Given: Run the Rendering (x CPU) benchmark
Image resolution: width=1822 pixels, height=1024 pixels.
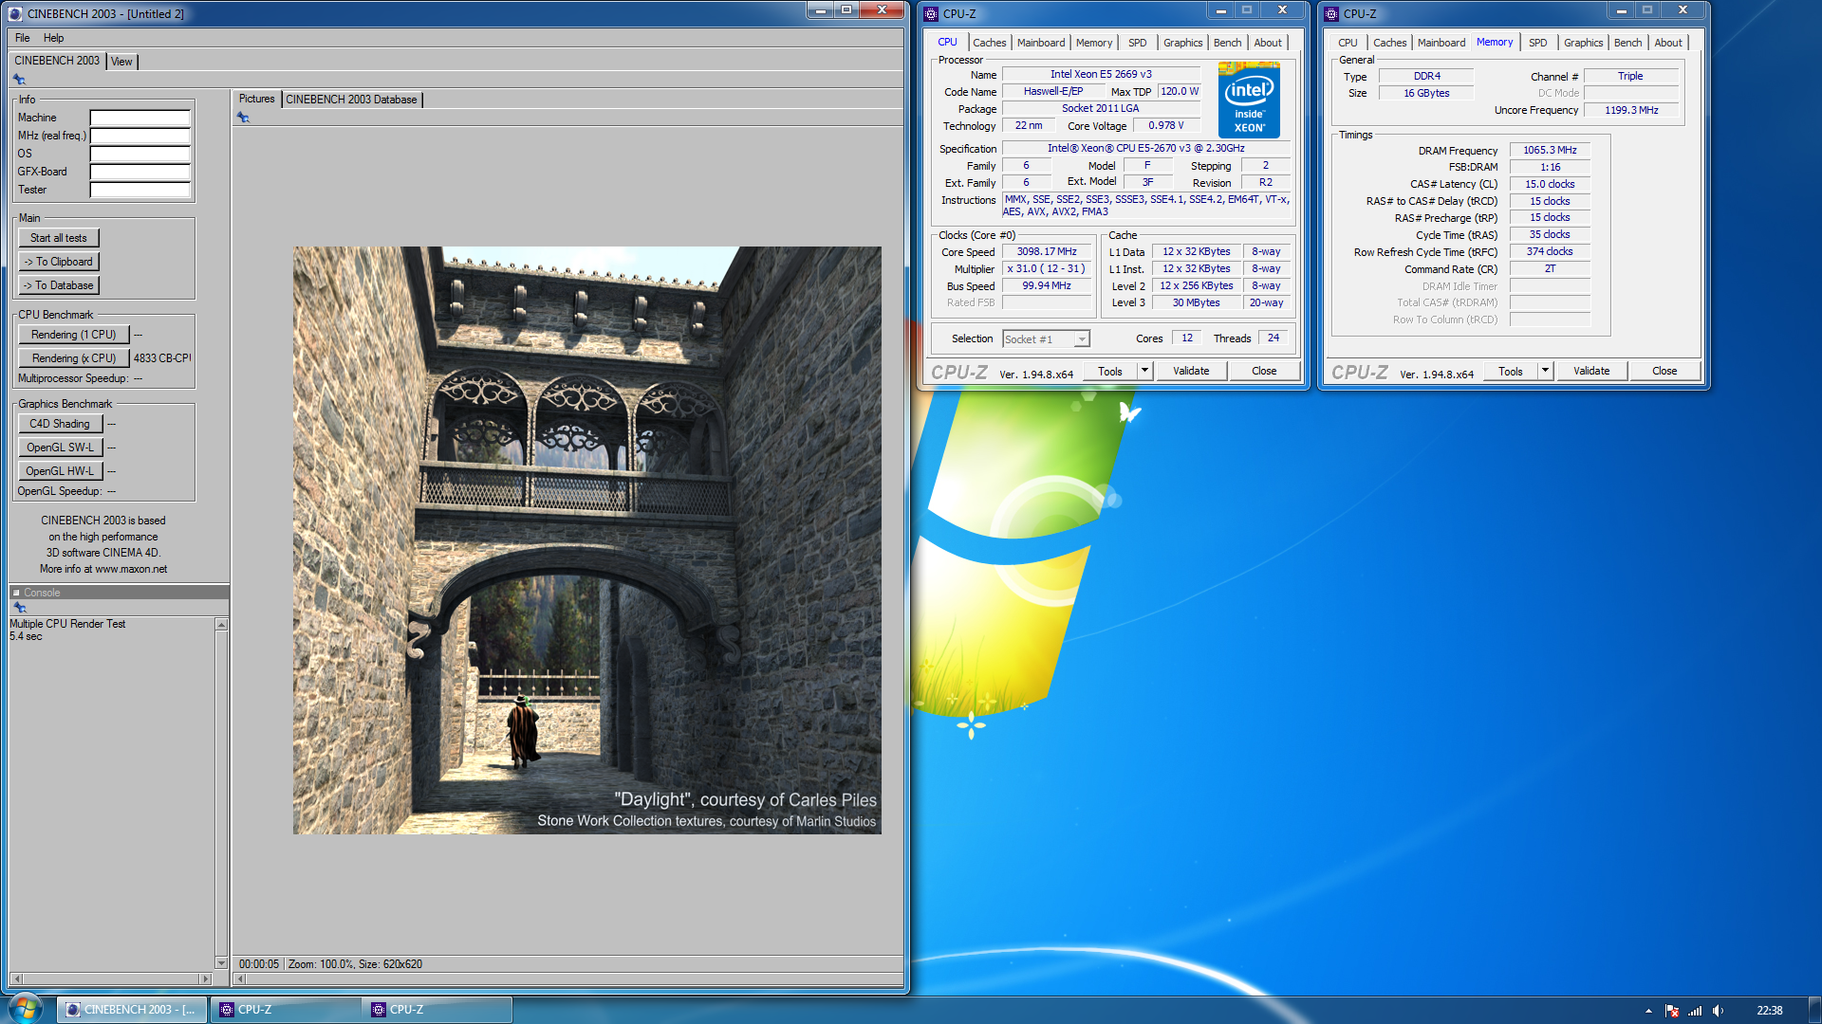Looking at the screenshot, I should coord(73,358).
